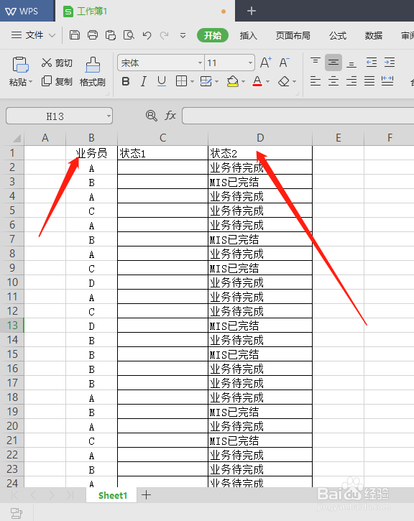Screen dimensions: 414x521
Task: Select column D header
Action: click(x=260, y=138)
